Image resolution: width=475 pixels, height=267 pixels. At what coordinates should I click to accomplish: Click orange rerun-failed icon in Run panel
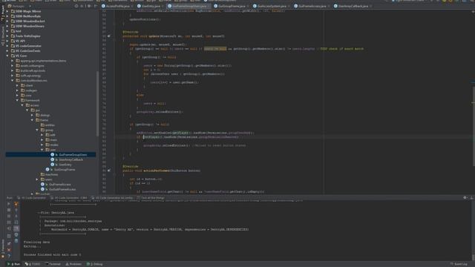click(16, 204)
